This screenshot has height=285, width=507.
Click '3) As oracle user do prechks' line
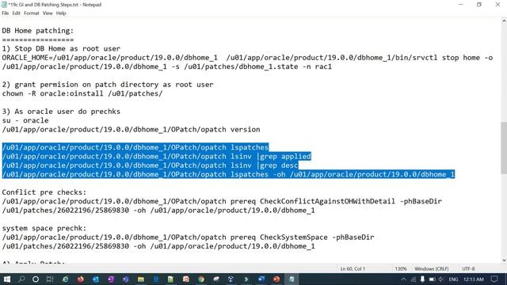coord(61,112)
